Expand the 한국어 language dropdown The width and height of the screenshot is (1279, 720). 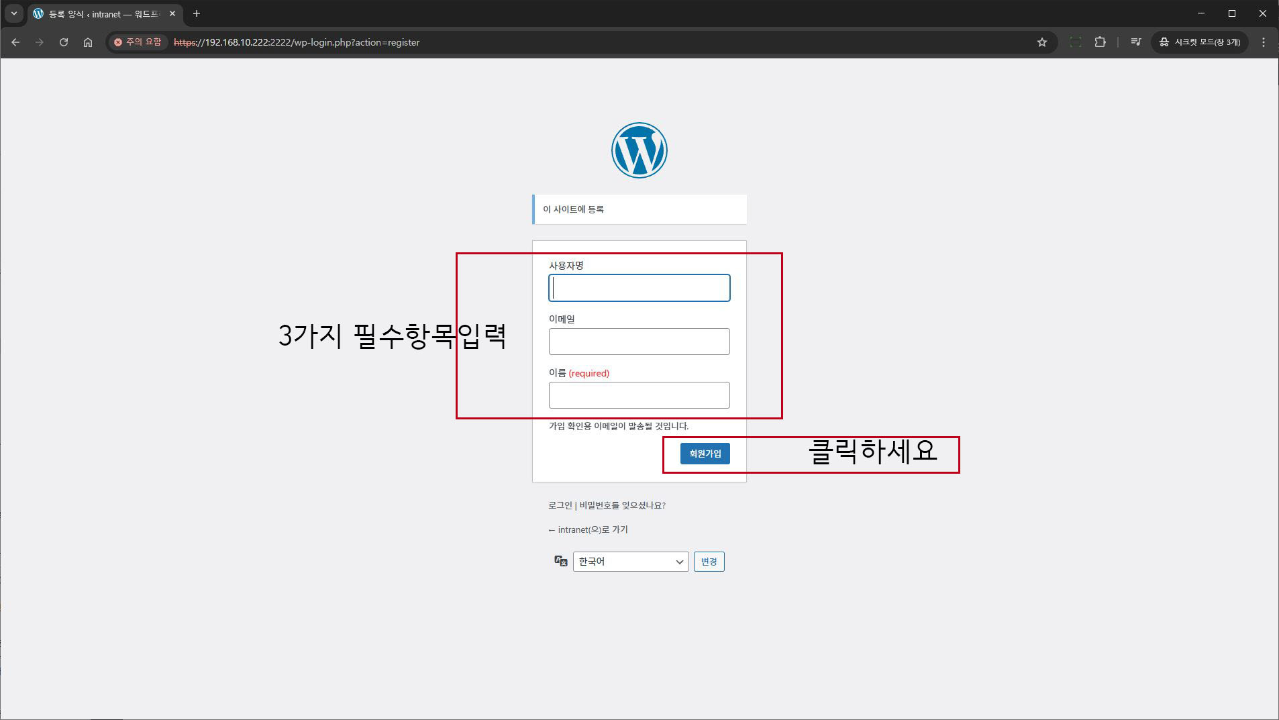pos(630,562)
